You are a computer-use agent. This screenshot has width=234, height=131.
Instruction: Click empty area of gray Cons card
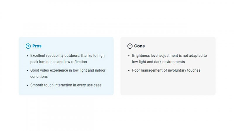pos(168,85)
